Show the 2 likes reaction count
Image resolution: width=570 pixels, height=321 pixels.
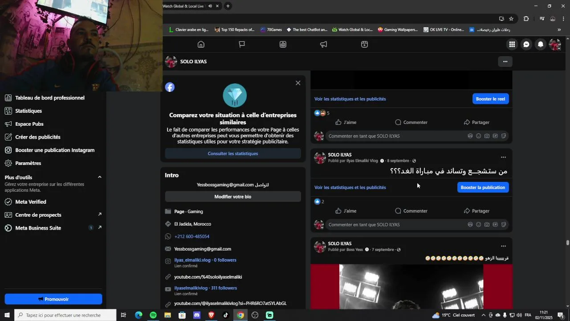(x=319, y=202)
